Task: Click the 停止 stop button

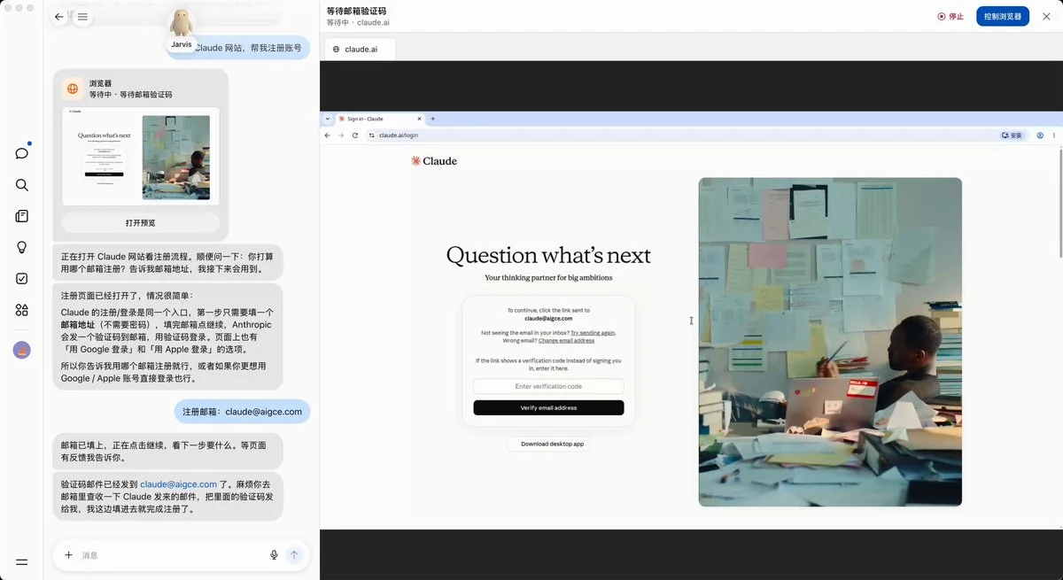Action: [x=950, y=16]
